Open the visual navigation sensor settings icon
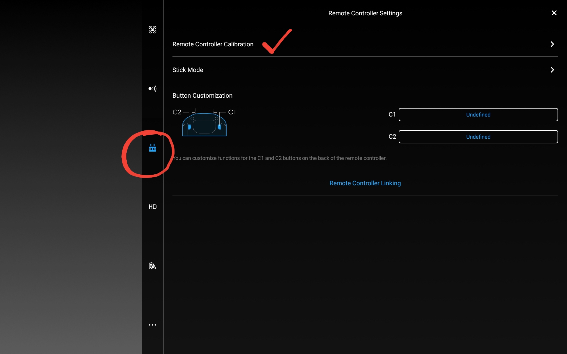Screen dimensions: 567x354 [x=152, y=88]
